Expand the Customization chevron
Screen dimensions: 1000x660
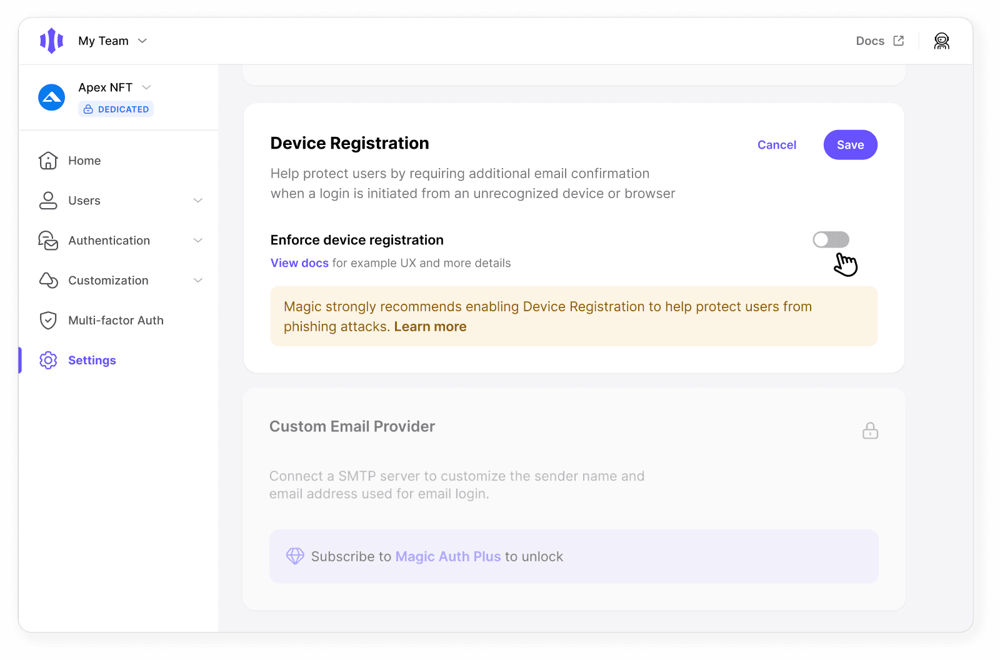pyautogui.click(x=198, y=281)
